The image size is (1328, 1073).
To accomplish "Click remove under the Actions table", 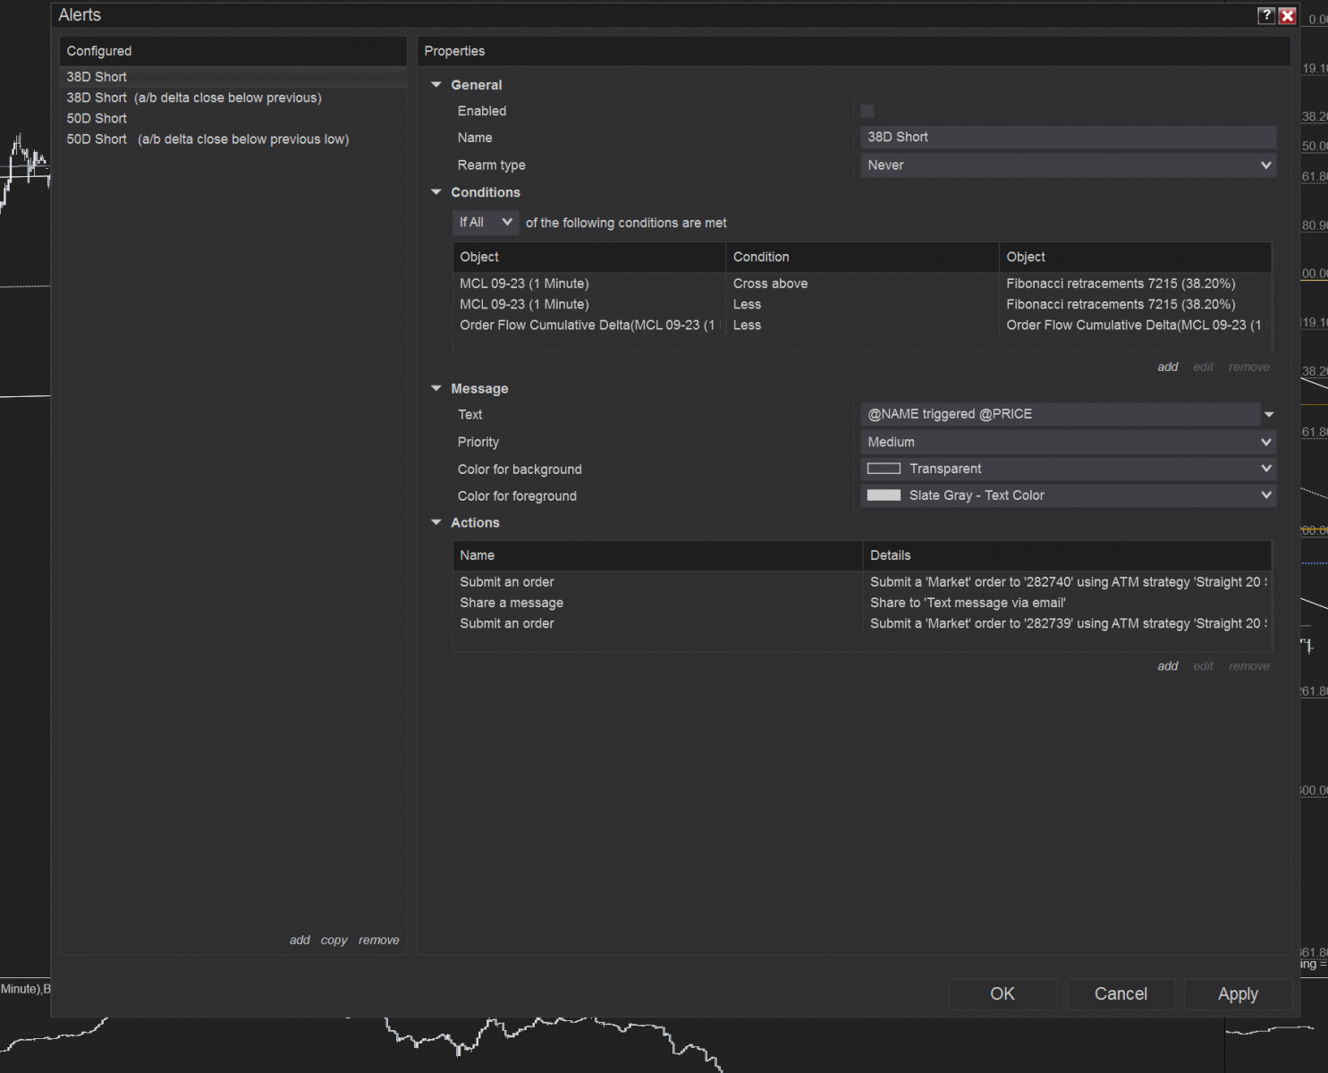I will click(x=1249, y=666).
